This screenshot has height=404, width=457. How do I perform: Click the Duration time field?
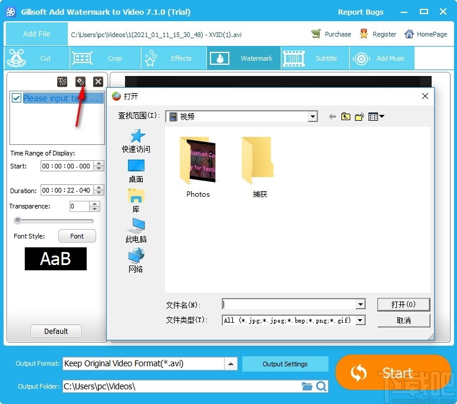(x=68, y=190)
